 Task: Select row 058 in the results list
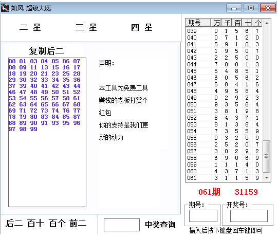[224, 158]
